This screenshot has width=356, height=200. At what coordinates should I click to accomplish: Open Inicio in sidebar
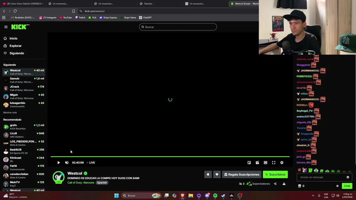coord(13,38)
